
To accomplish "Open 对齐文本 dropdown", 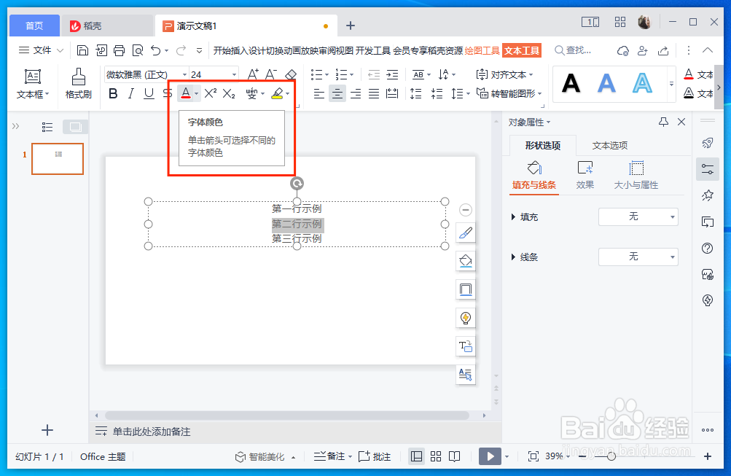I will [x=504, y=74].
